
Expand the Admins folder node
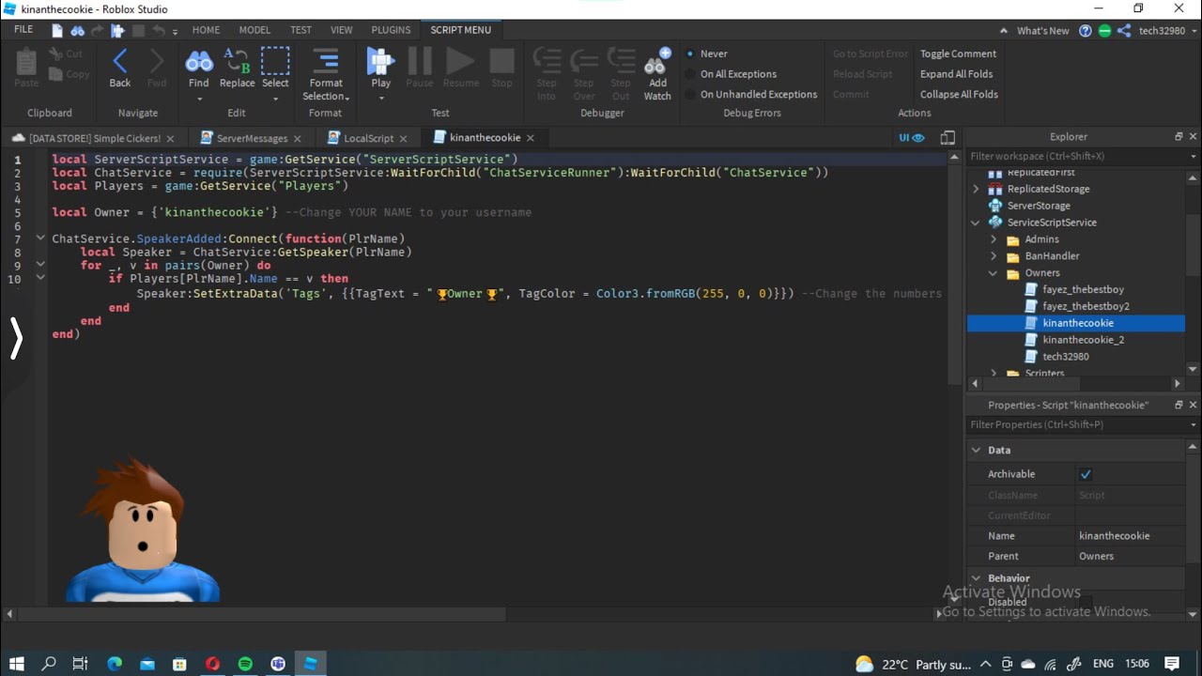tap(994, 239)
